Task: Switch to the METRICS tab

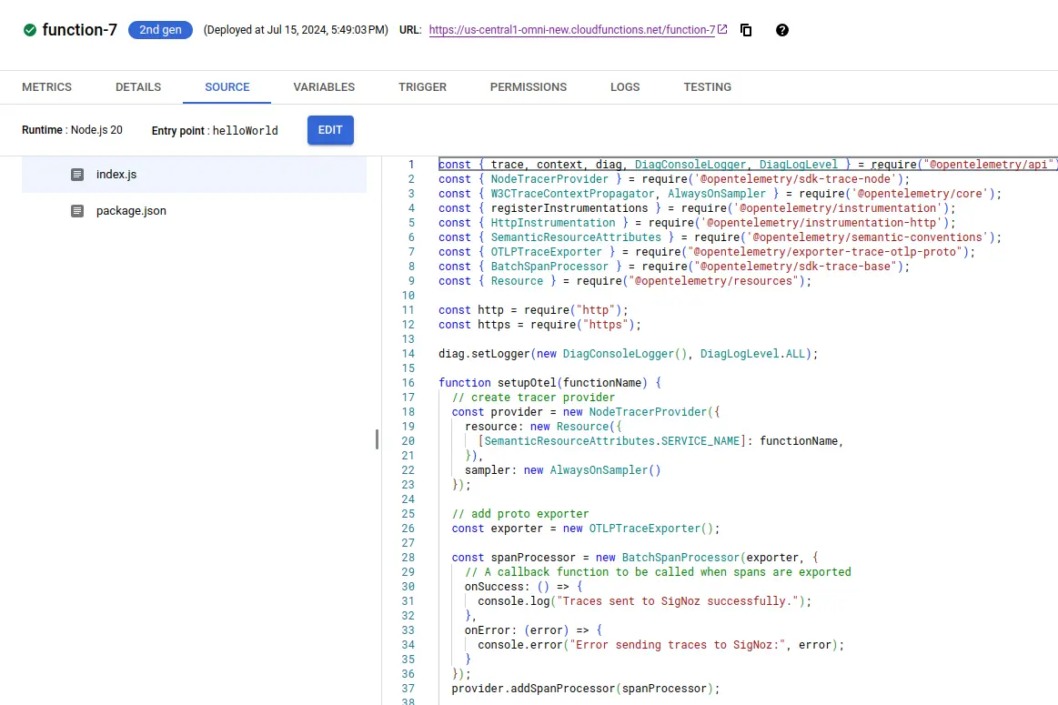Action: point(46,87)
